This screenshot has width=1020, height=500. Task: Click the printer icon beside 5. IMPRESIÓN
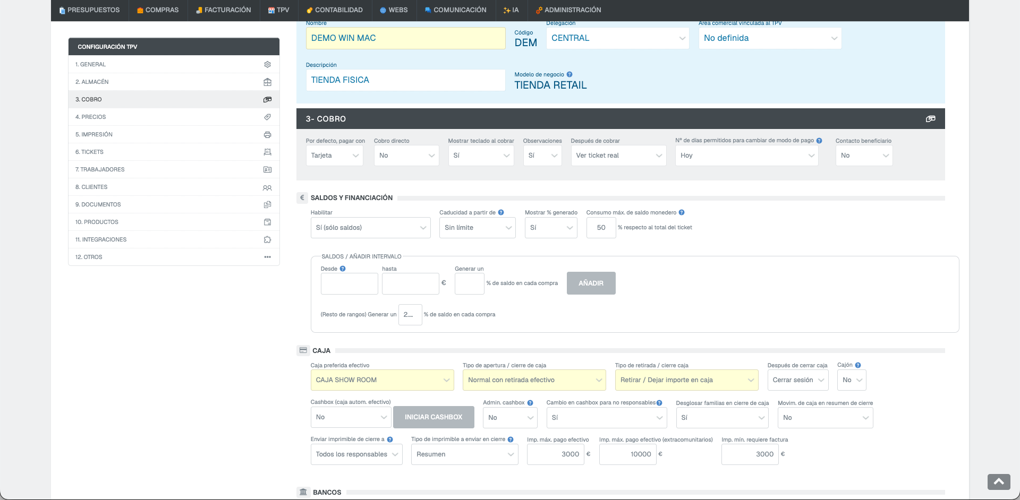point(267,134)
